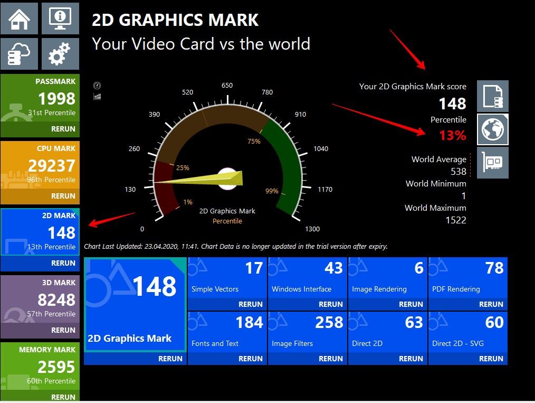Rerun the CPU Mark test

(x=63, y=196)
